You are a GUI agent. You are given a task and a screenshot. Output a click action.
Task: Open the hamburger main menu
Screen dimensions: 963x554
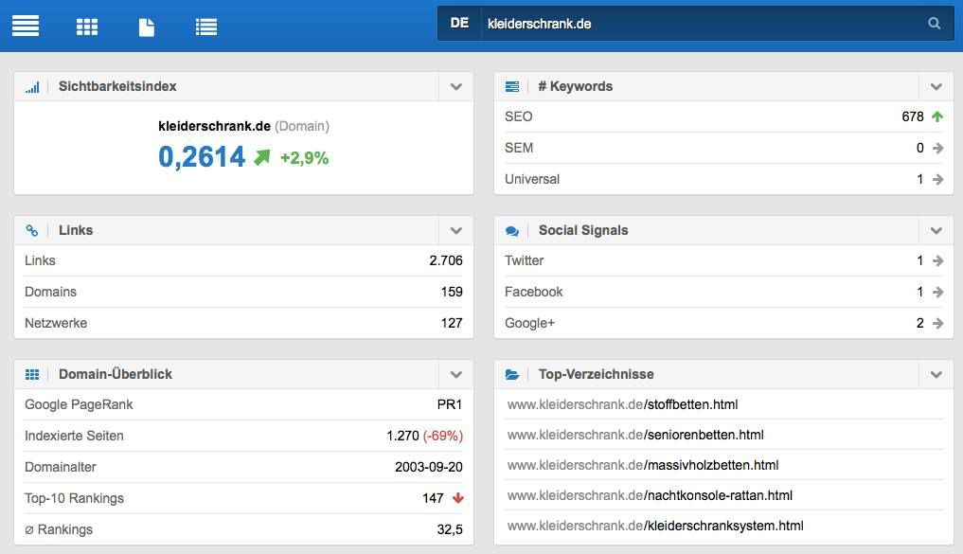pyautogui.click(x=26, y=26)
